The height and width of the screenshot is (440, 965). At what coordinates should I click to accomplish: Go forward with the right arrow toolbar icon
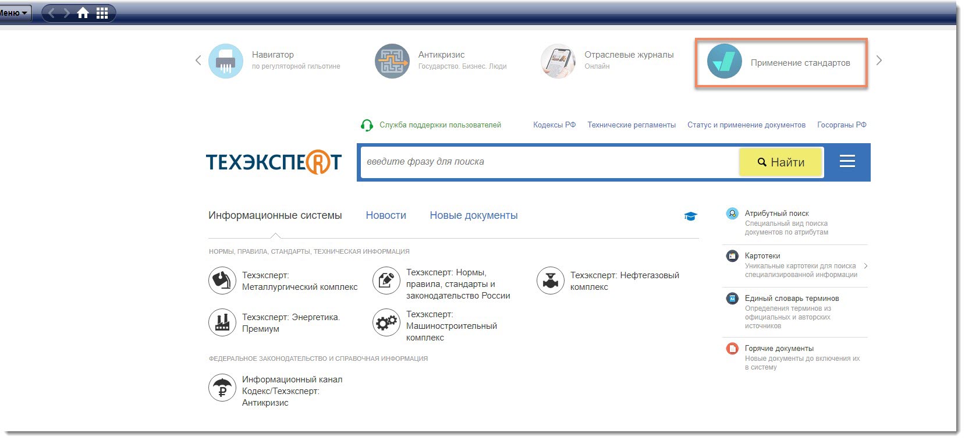pyautogui.click(x=66, y=13)
